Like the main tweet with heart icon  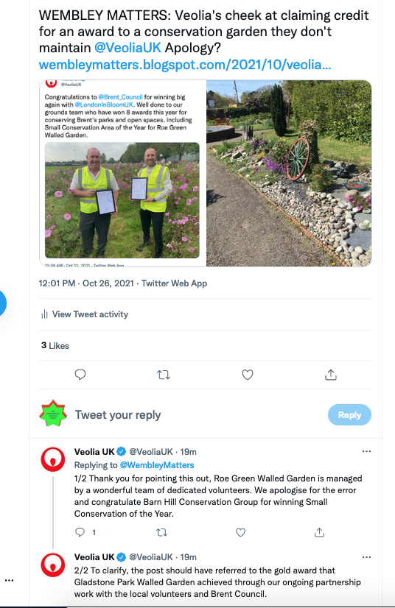(x=248, y=375)
